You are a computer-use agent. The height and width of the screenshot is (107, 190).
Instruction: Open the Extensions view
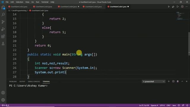pos(3,36)
